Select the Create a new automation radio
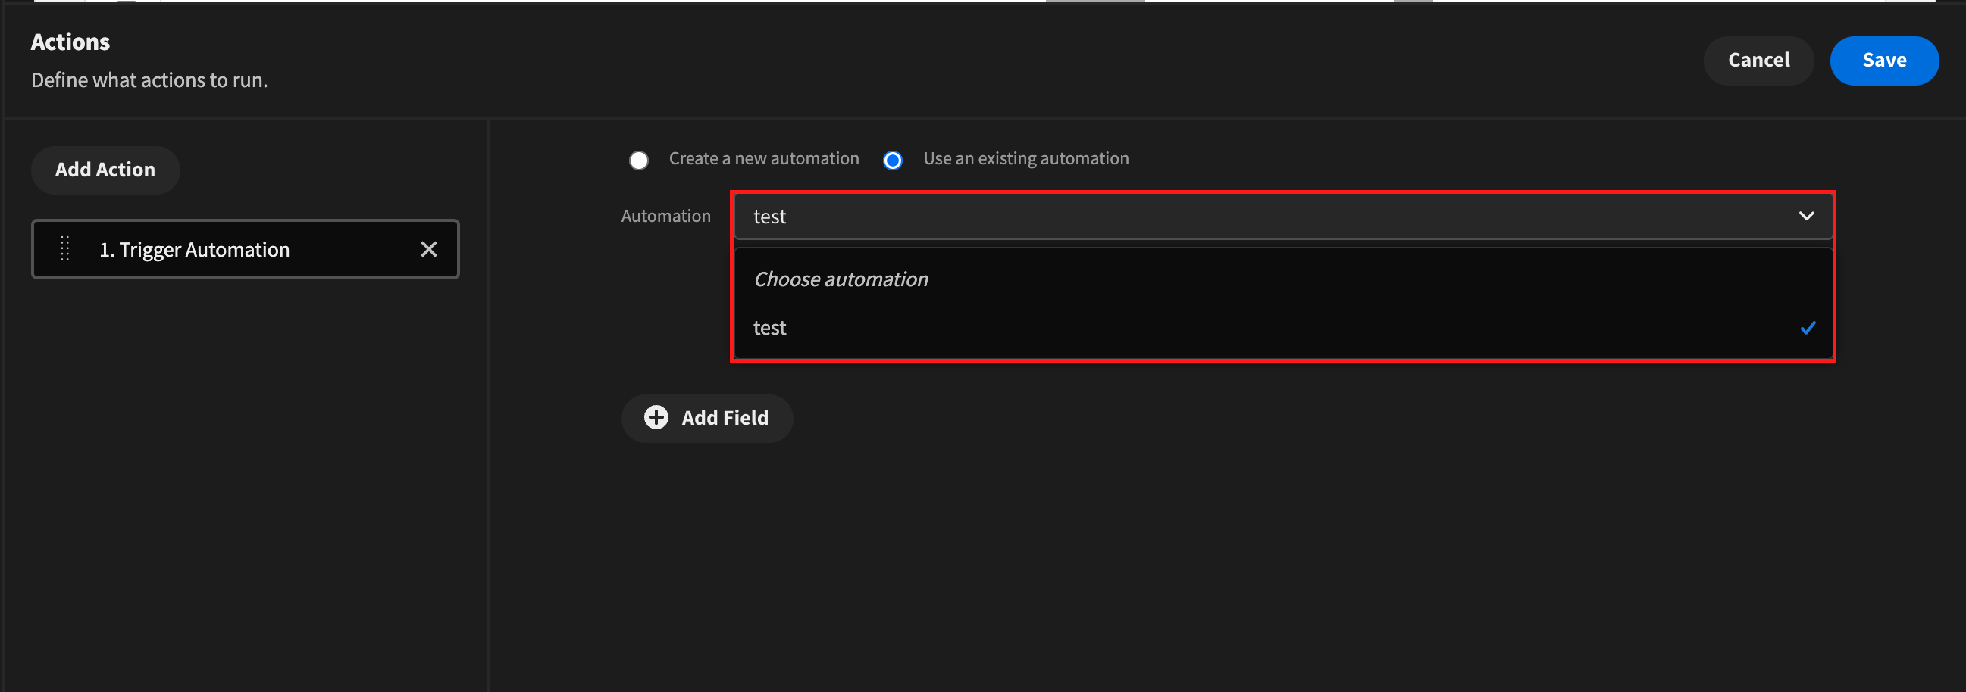Image resolution: width=1966 pixels, height=692 pixels. point(639,159)
